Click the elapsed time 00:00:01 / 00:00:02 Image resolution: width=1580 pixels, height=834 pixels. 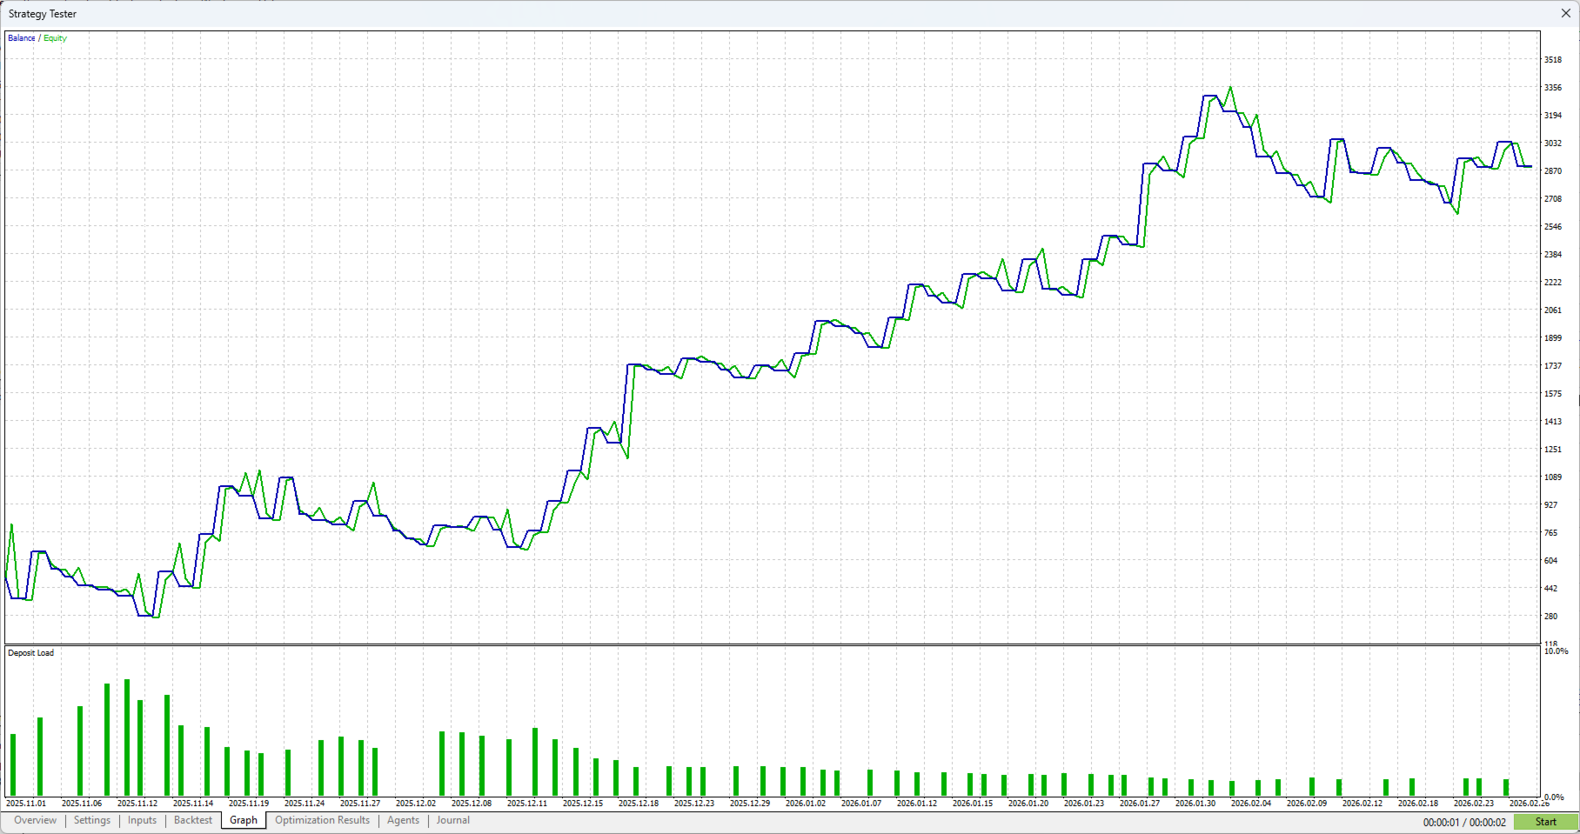1464,822
